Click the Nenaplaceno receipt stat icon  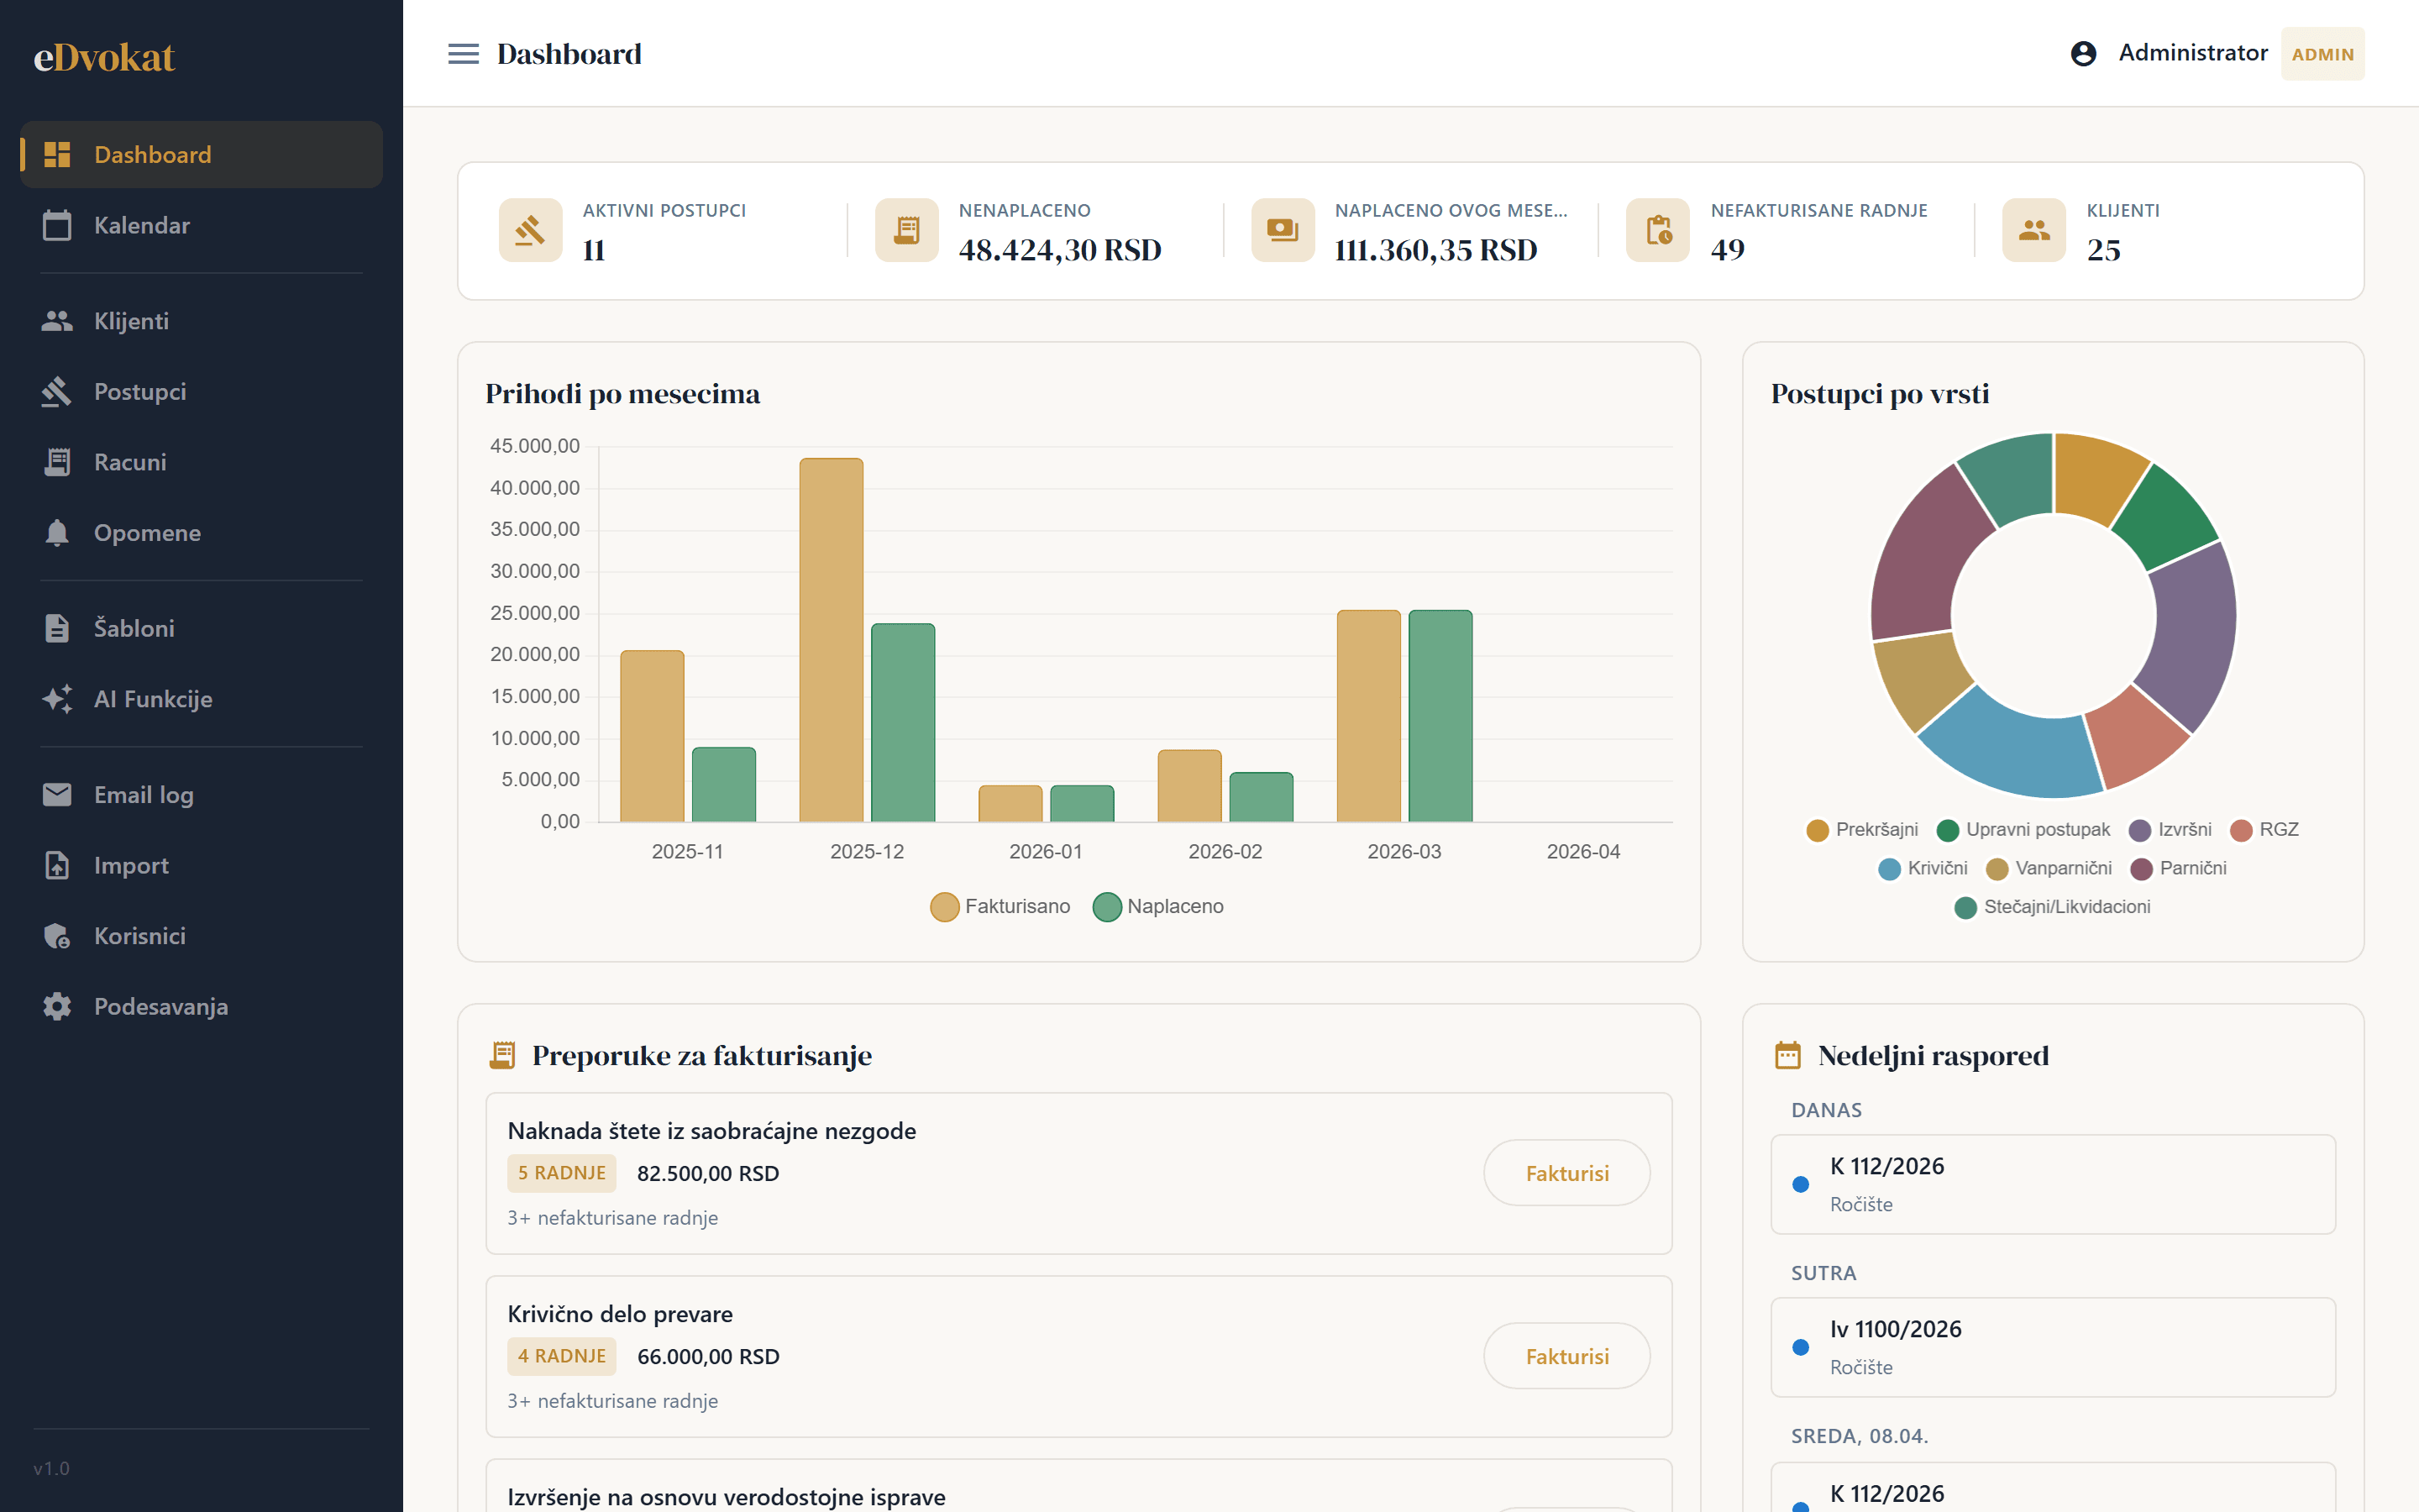coord(906,230)
